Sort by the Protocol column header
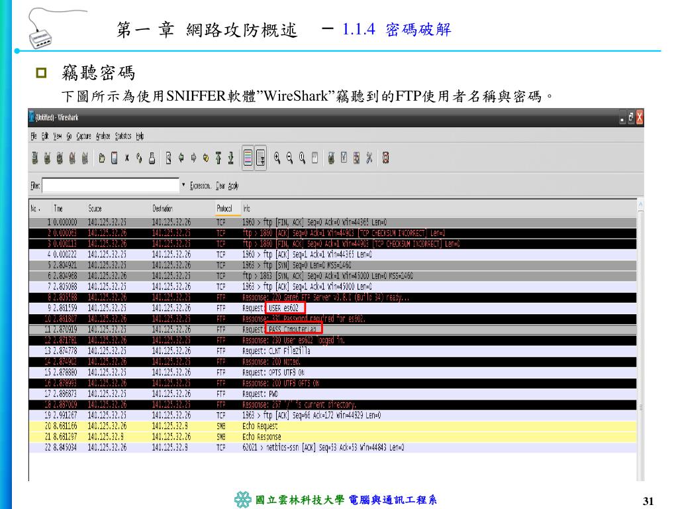Image resolution: width=678 pixels, height=509 pixels. [228, 208]
